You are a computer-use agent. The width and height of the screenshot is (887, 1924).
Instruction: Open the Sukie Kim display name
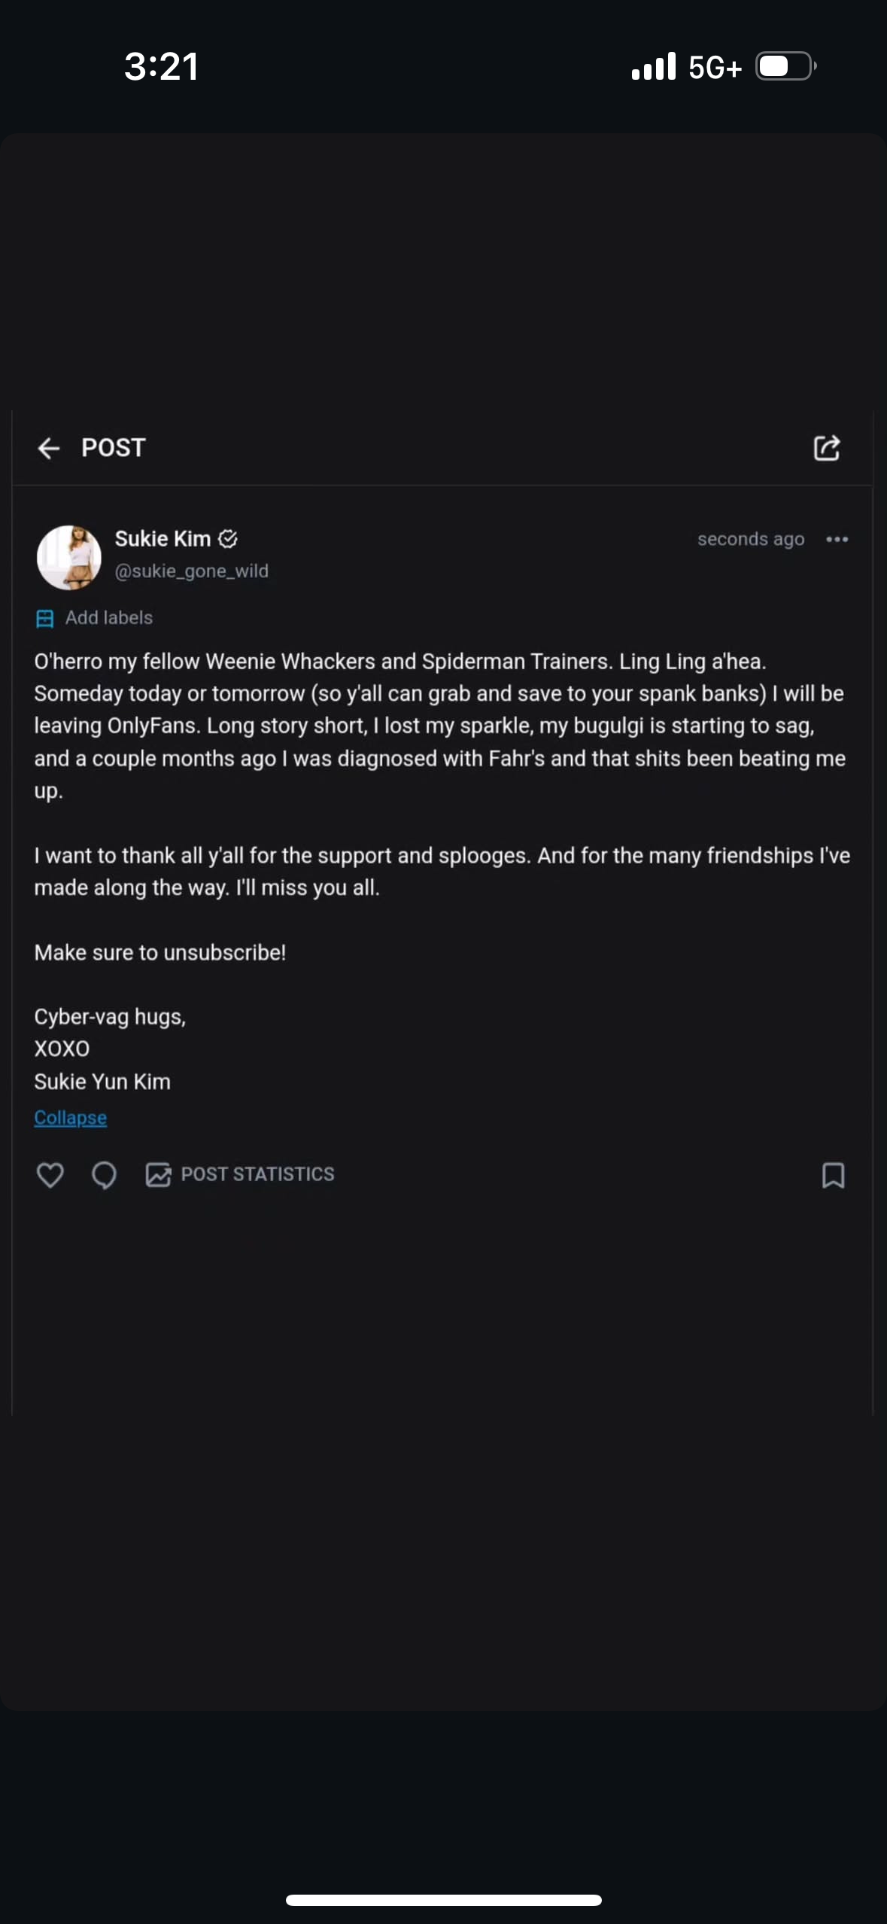[163, 539]
